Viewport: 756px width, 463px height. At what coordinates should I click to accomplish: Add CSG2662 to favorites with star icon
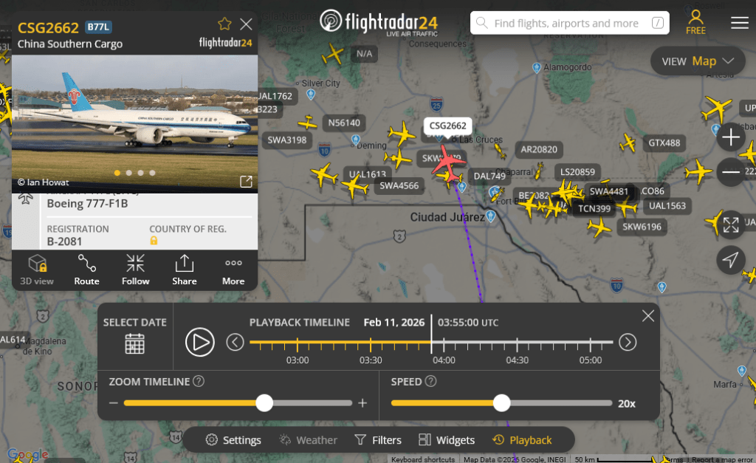(x=224, y=24)
